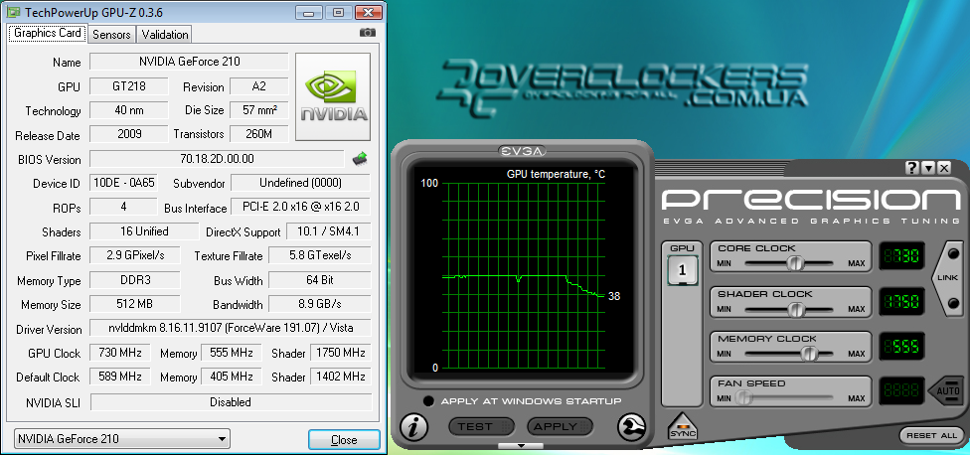
Task: Expand the panel arrow below TEST button
Action: (x=521, y=445)
